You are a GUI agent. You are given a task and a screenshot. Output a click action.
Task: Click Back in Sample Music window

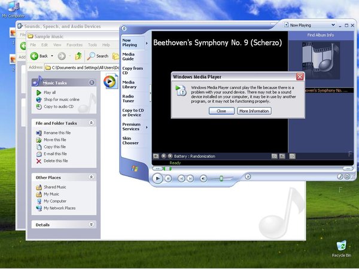(39, 56)
